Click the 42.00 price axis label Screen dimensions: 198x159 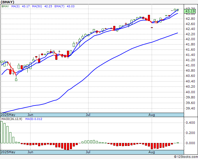tap(190, 39)
